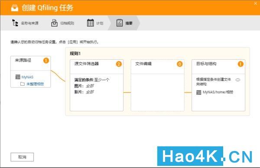Click the calendar icon beside 计划
The image size is (260, 168).
pos(91,23)
